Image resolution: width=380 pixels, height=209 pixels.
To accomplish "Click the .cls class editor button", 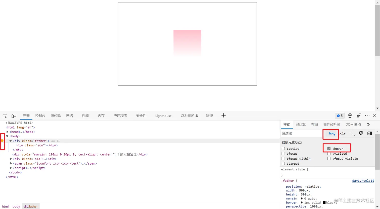I will click(x=342, y=133).
